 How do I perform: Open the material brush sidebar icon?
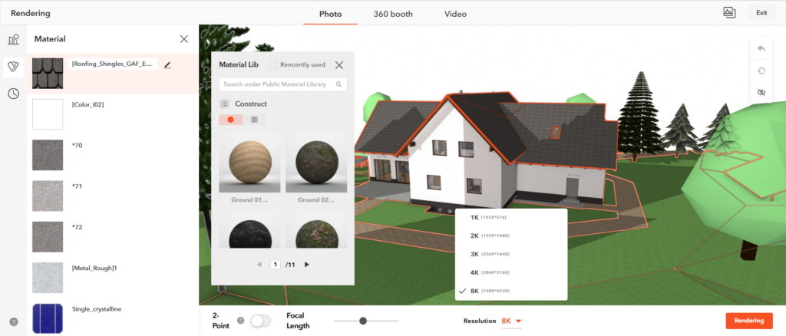pyautogui.click(x=13, y=67)
